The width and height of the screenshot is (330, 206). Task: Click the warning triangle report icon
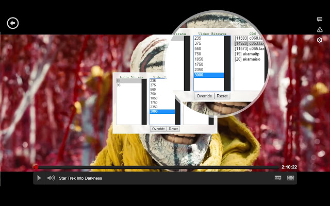click(320, 29)
